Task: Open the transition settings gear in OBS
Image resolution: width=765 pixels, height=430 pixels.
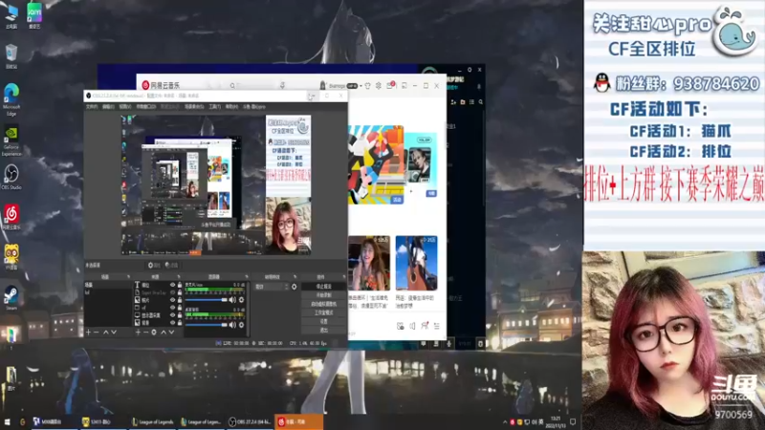Action: tap(295, 287)
